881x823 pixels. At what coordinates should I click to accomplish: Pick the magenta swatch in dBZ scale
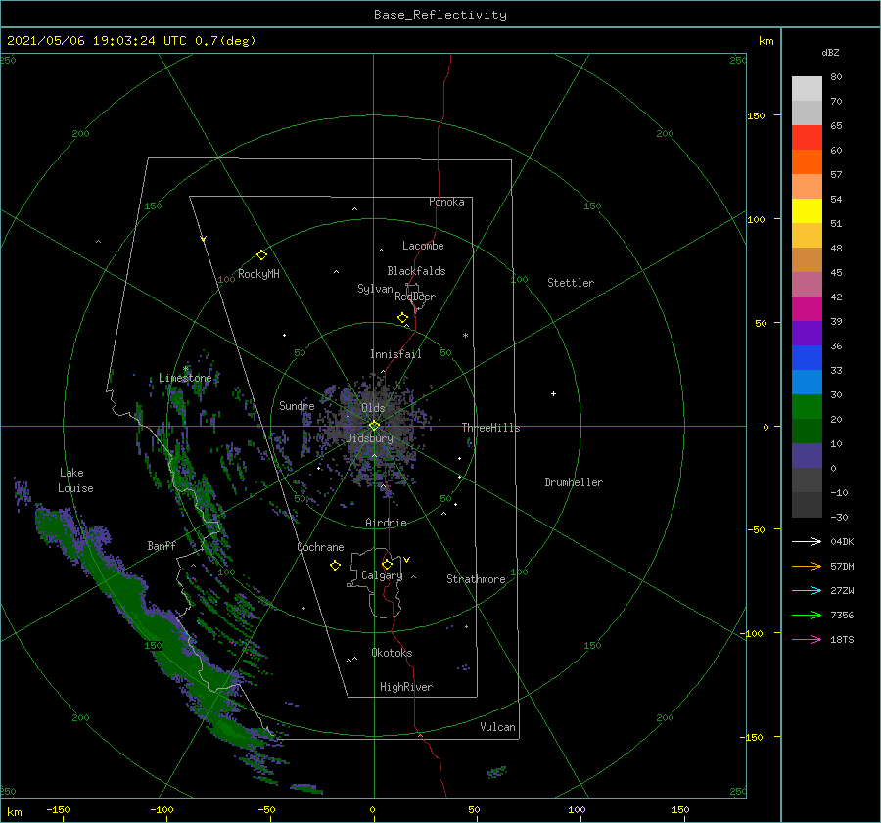click(807, 309)
